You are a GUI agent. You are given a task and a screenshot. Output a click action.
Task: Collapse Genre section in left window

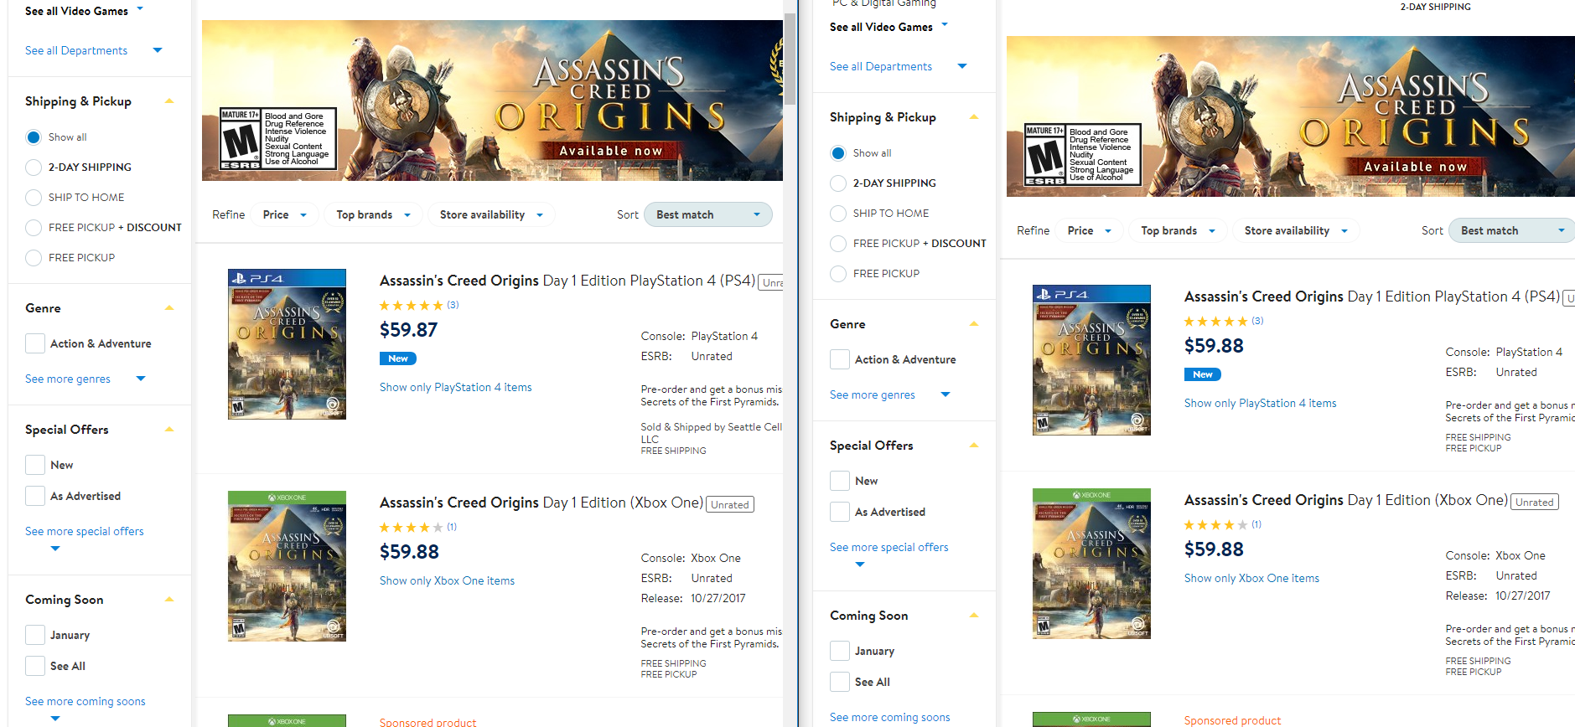pos(169,308)
